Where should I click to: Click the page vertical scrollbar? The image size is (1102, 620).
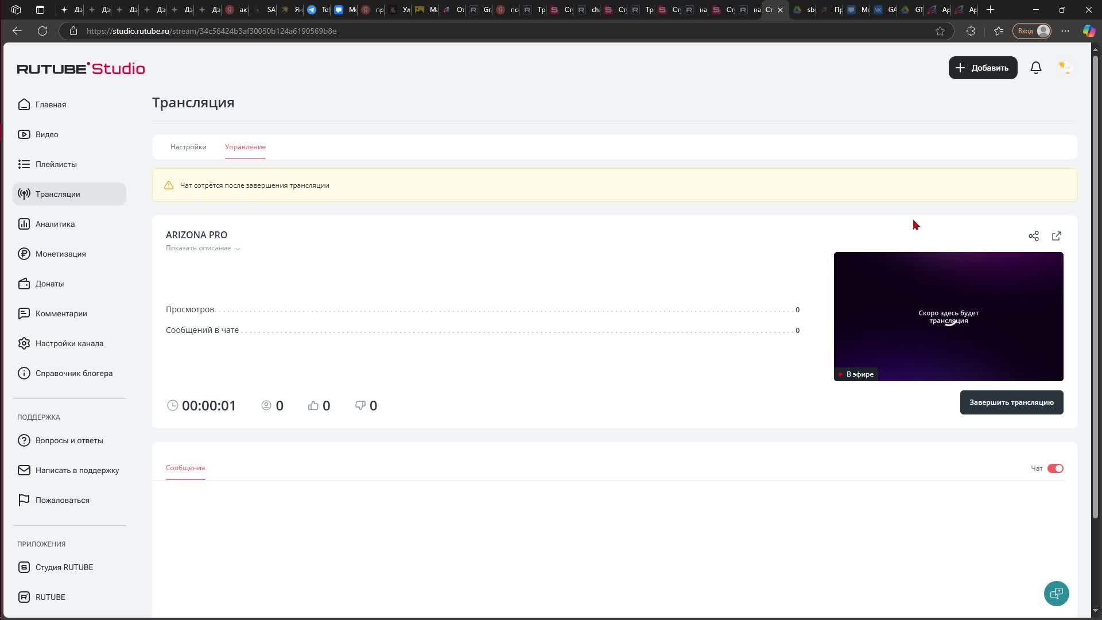[x=1095, y=287]
